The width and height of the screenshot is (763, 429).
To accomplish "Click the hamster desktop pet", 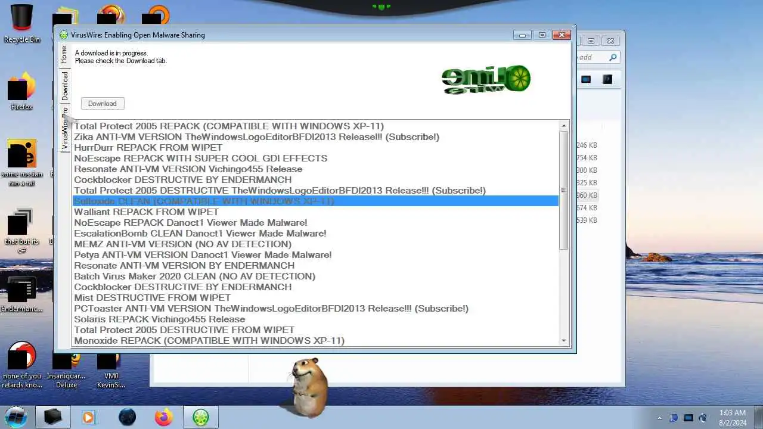I will click(x=308, y=387).
